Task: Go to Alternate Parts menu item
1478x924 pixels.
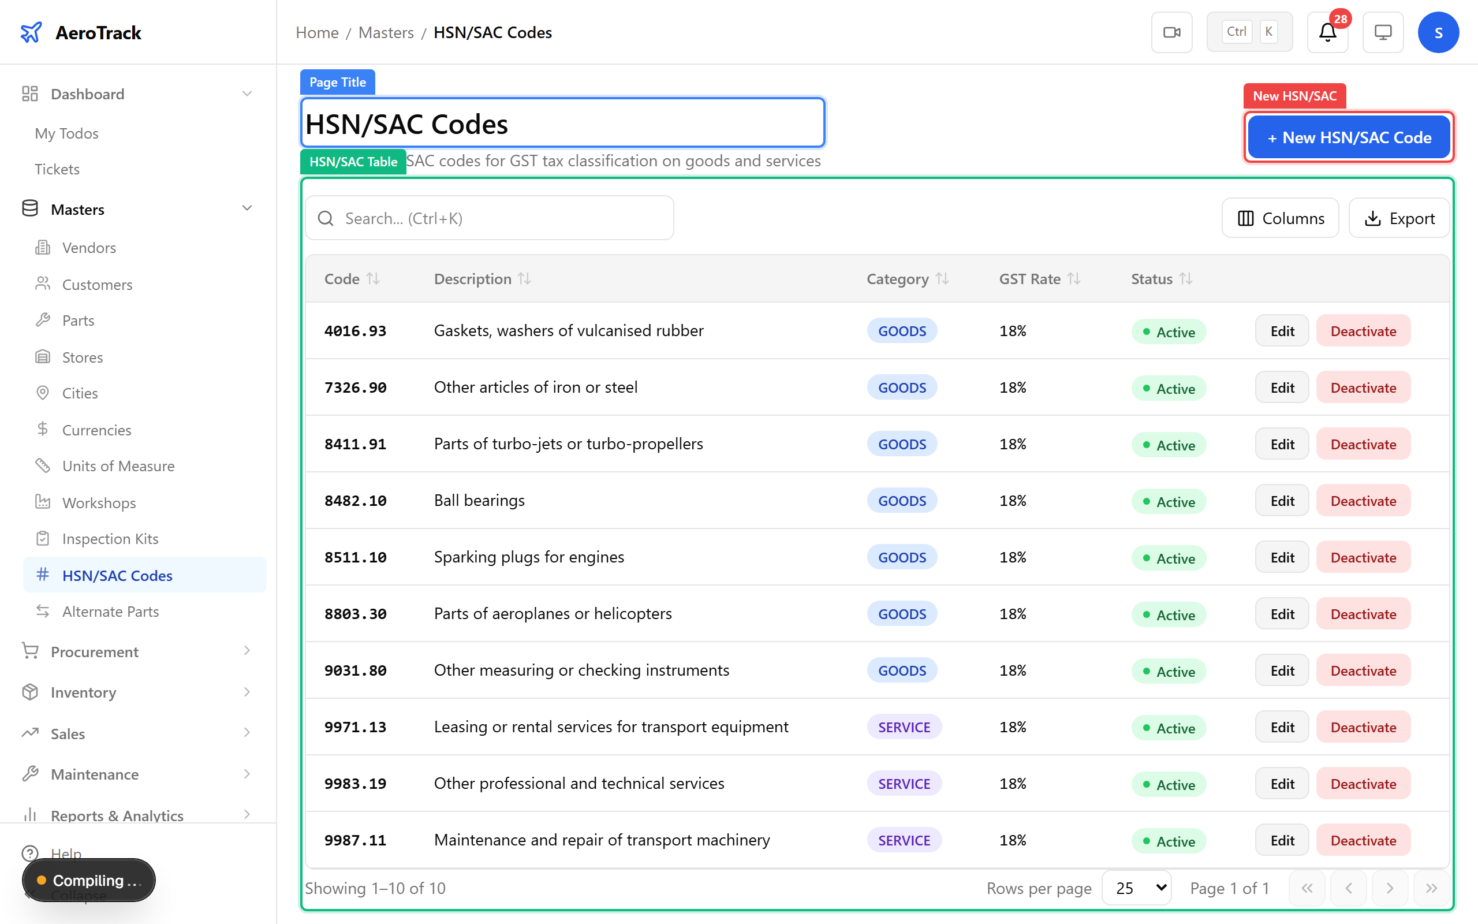Action: (110, 611)
